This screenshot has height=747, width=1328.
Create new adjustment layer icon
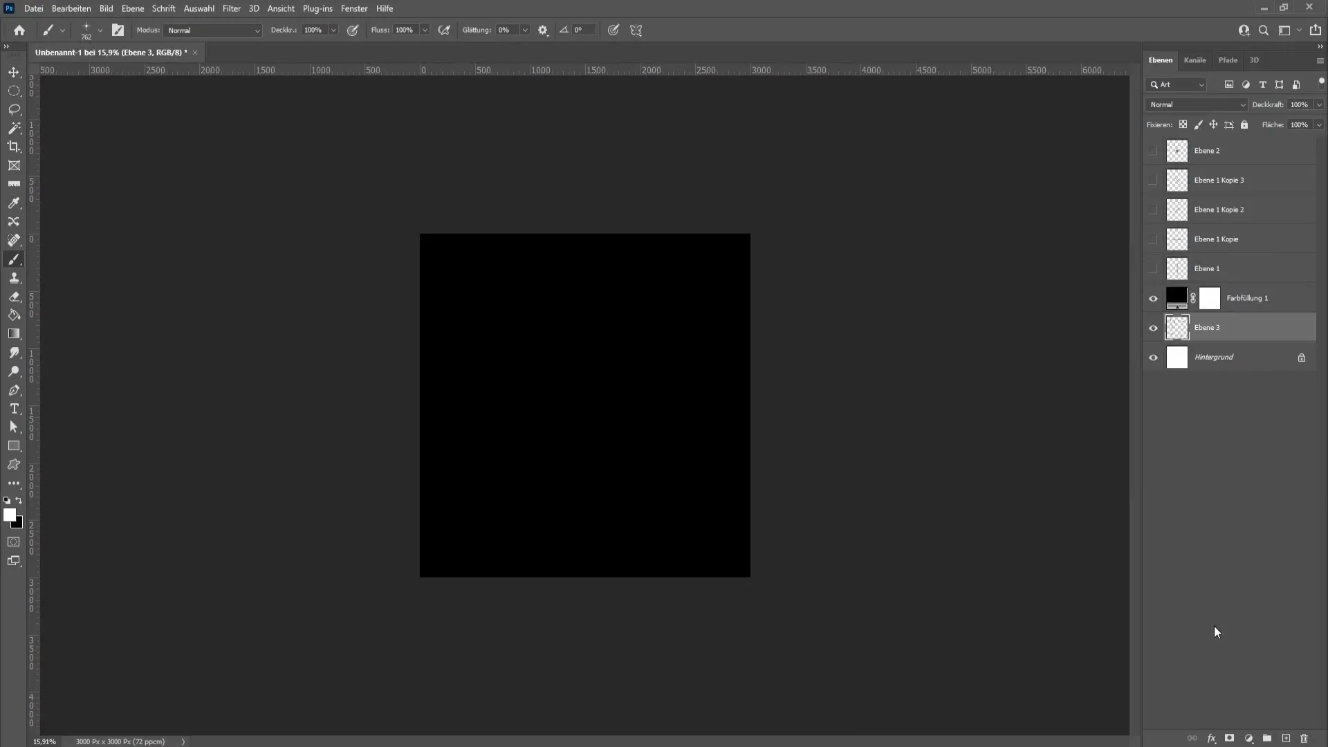tap(1249, 738)
